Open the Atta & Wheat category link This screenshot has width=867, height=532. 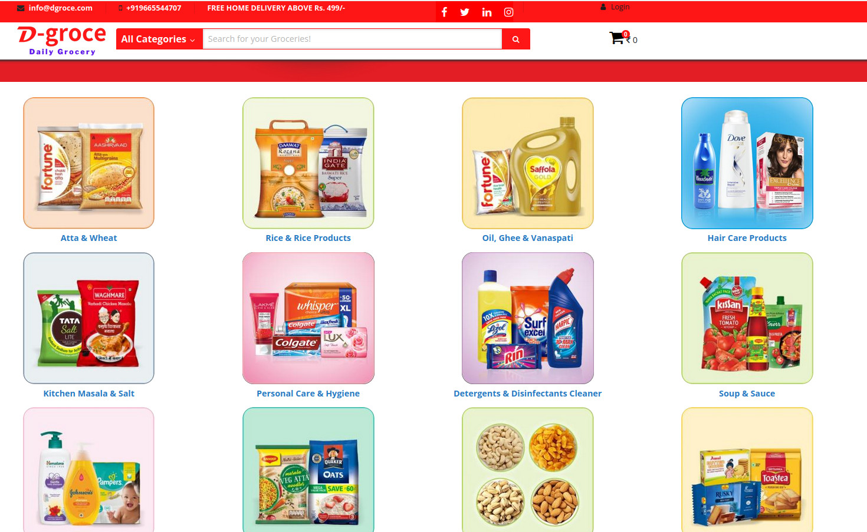pyautogui.click(x=88, y=238)
